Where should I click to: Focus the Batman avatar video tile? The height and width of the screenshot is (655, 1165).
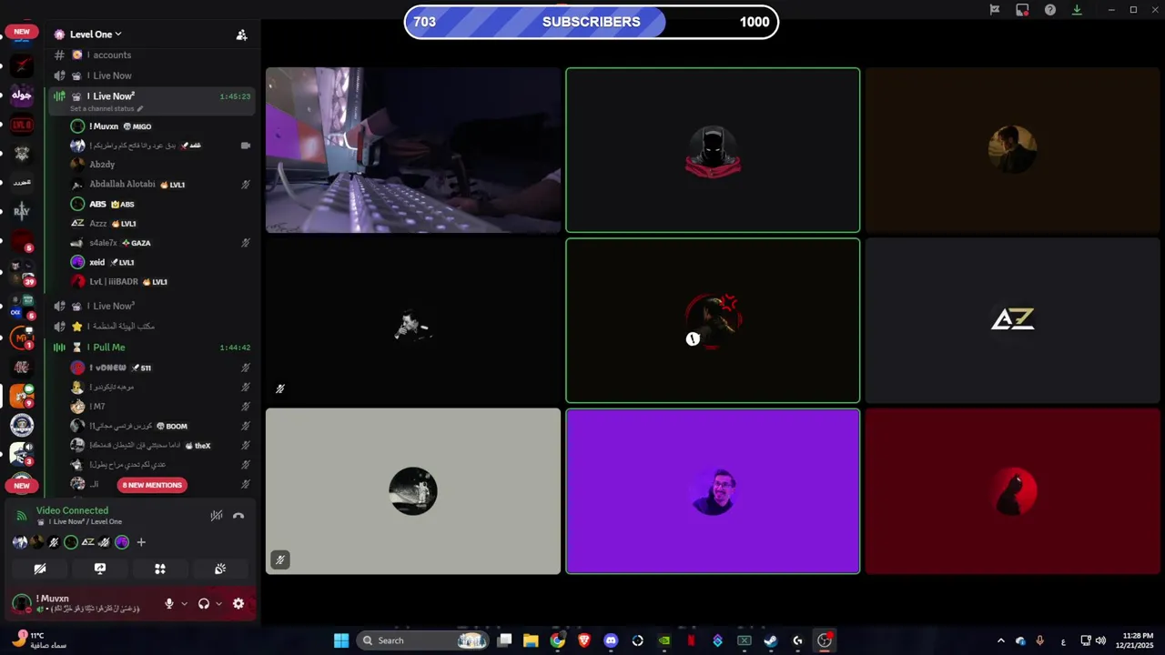[713, 150]
